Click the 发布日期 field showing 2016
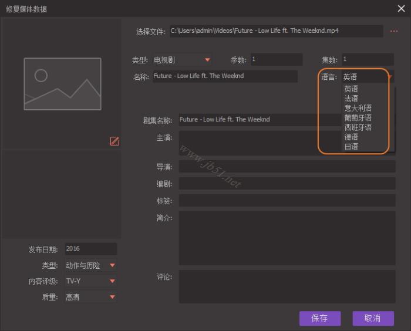Image resolution: width=411 pixels, height=331 pixels. click(x=90, y=249)
